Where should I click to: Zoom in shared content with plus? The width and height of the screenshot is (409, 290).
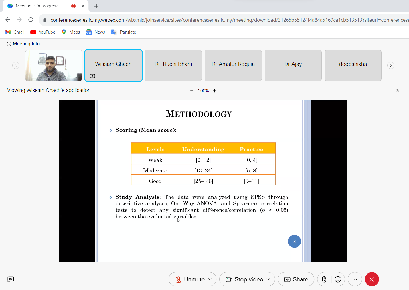tap(215, 91)
